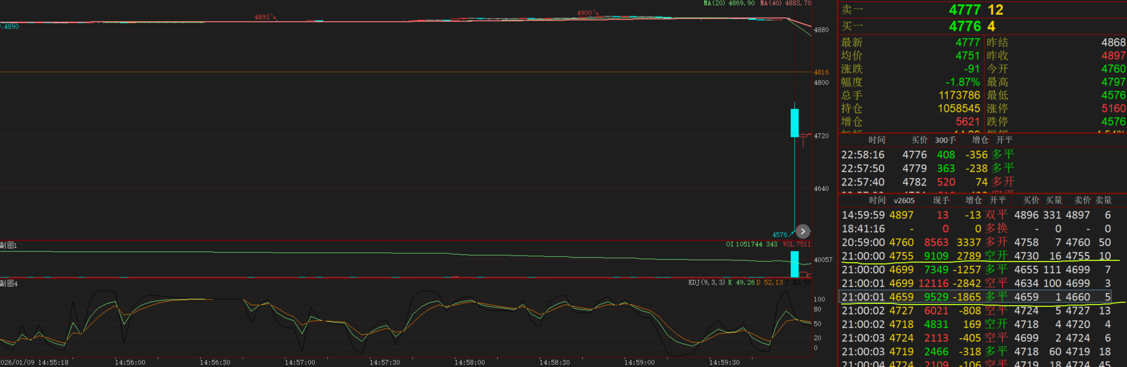
Task: Click the 300手 filter column header
Action: coord(945,140)
